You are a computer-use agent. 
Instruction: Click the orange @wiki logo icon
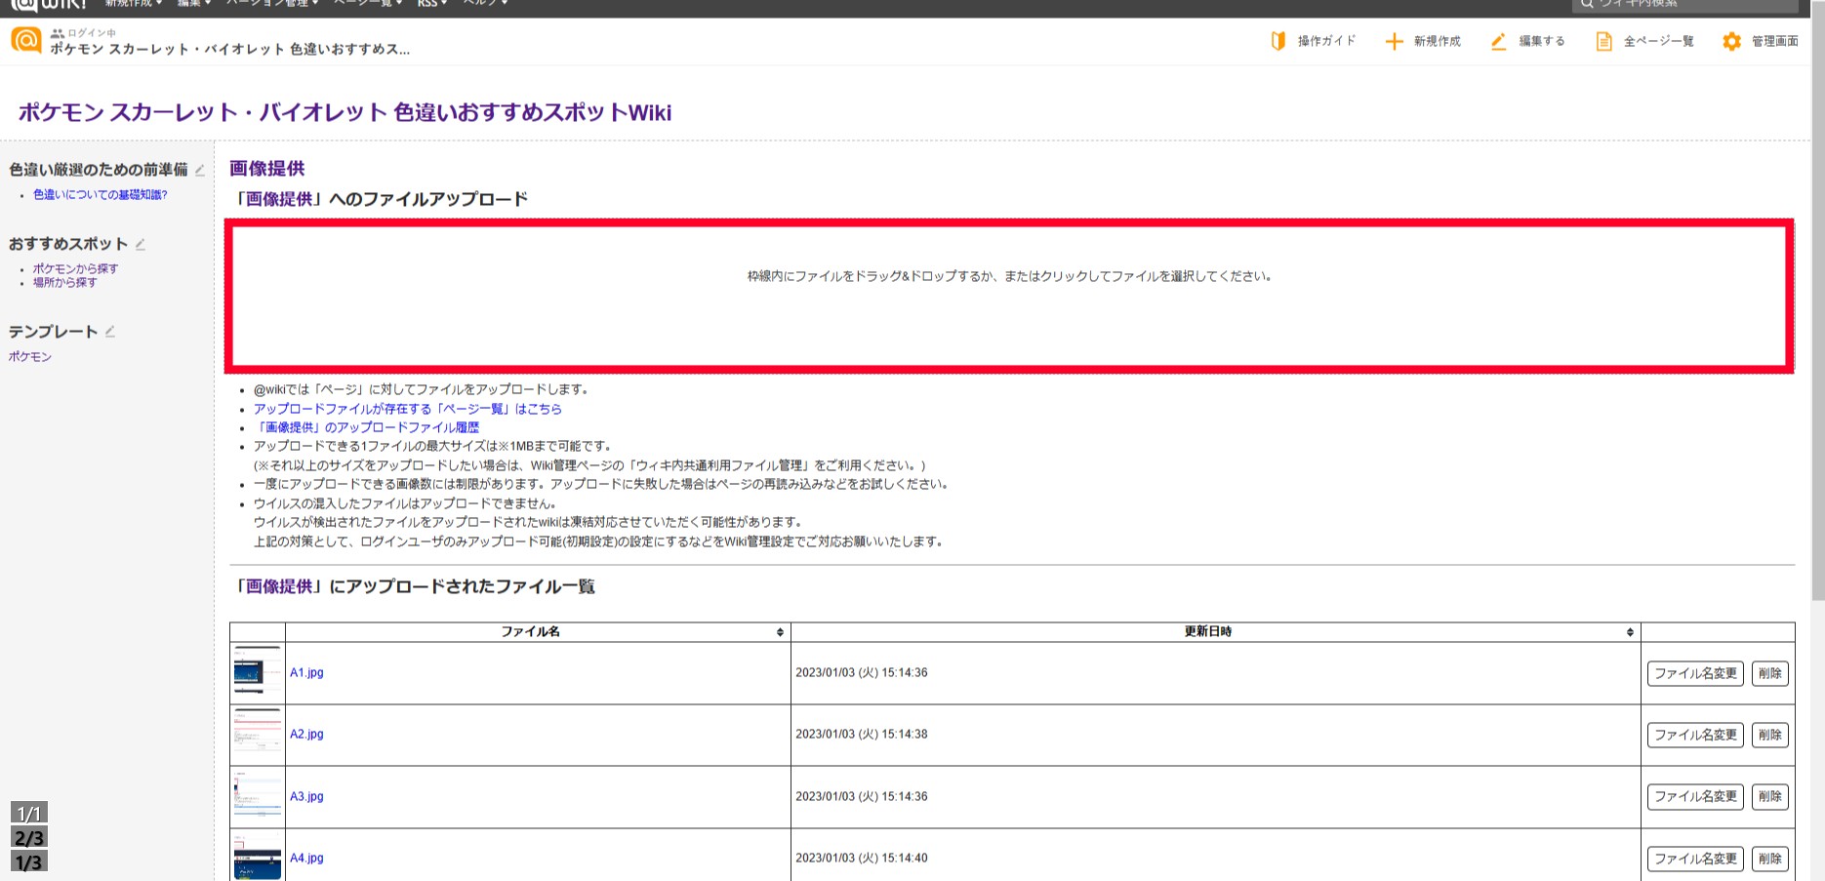[x=25, y=40]
